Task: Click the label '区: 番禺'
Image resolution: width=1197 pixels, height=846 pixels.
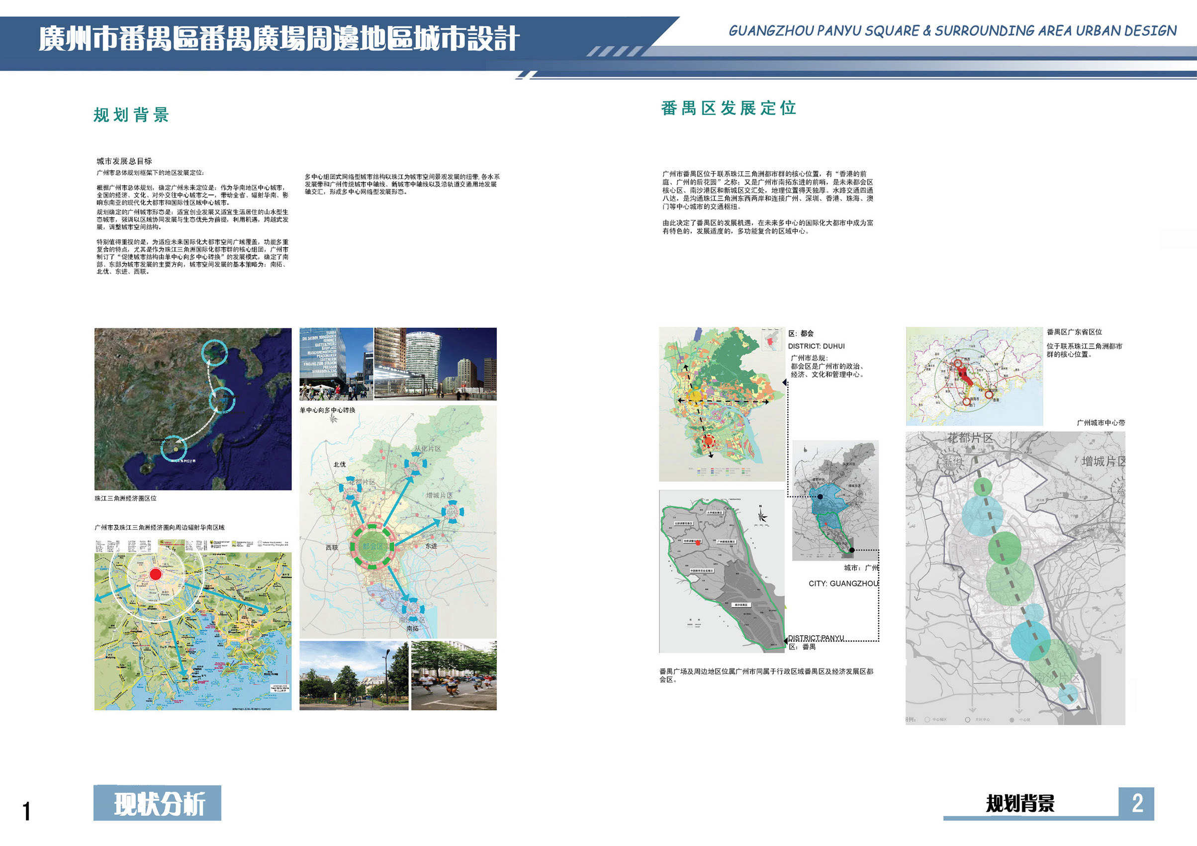Action: [x=802, y=647]
